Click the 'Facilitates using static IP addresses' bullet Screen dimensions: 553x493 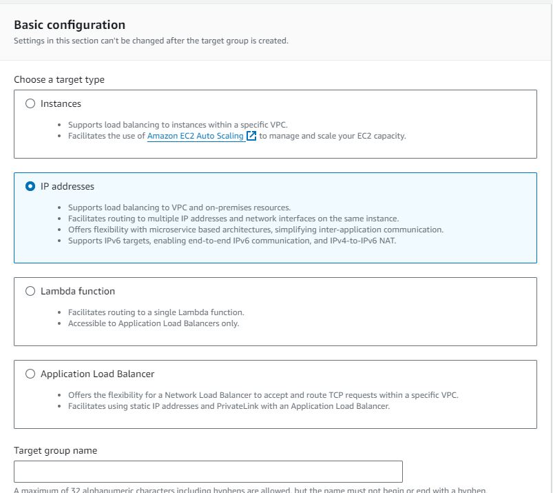[229, 406]
